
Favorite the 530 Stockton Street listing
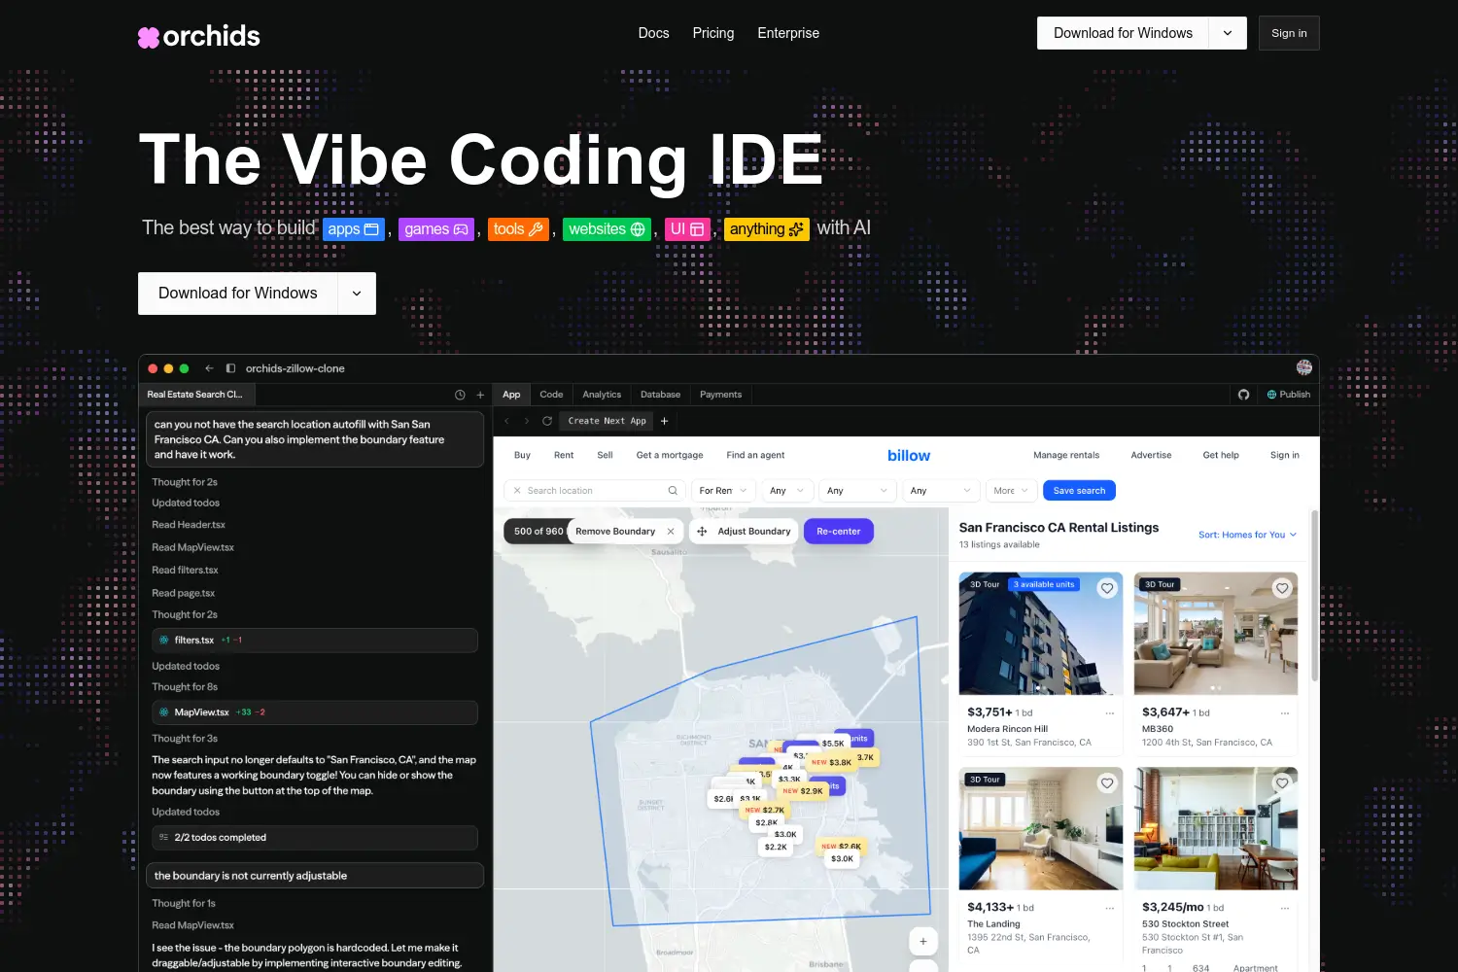1282,783
